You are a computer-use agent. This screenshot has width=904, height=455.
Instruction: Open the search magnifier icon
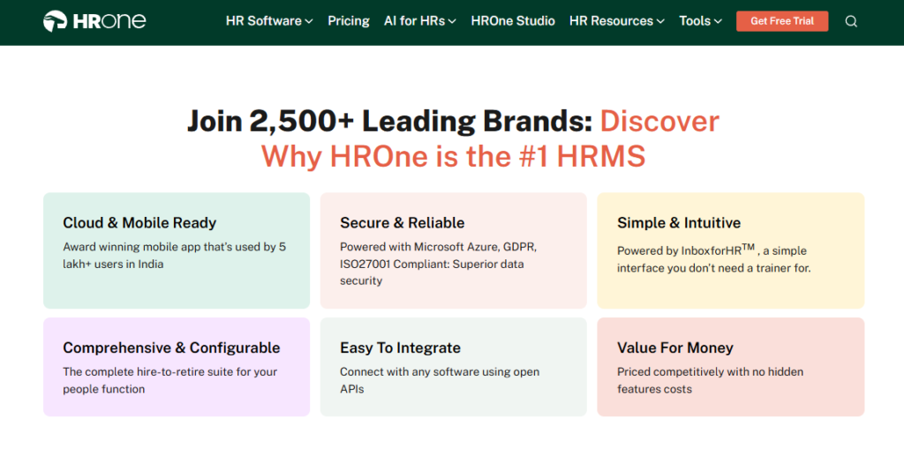[x=851, y=21]
